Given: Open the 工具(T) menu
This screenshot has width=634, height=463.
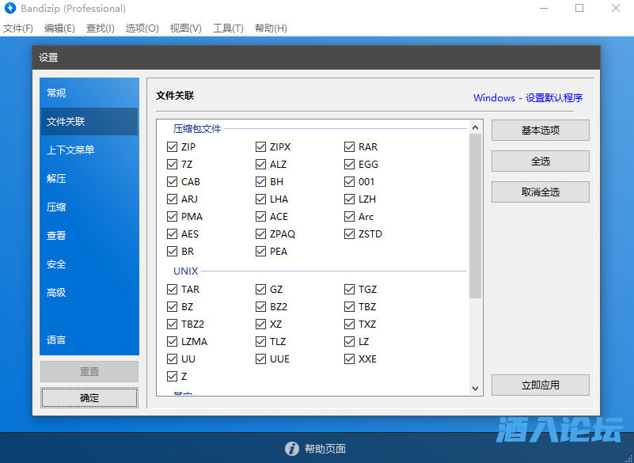Looking at the screenshot, I should click(x=228, y=28).
